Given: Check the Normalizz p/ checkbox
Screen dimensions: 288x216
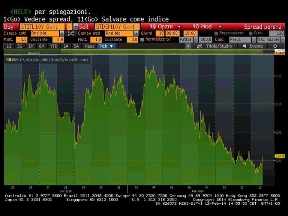Looking at the screenshot, I should click(143, 40).
